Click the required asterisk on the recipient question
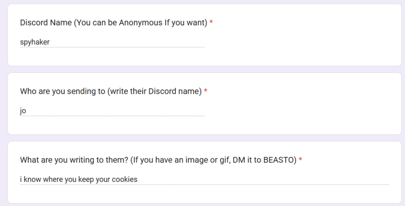The height and width of the screenshot is (206, 405). tap(206, 91)
